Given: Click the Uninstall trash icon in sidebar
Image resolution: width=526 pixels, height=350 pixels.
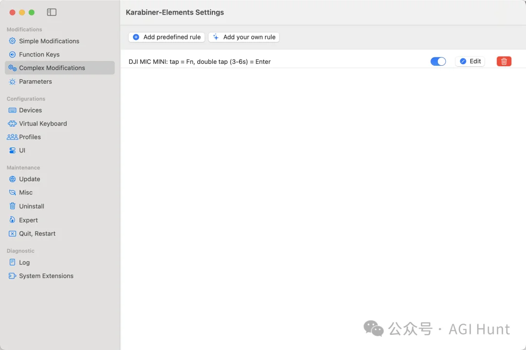Looking at the screenshot, I should (13, 206).
